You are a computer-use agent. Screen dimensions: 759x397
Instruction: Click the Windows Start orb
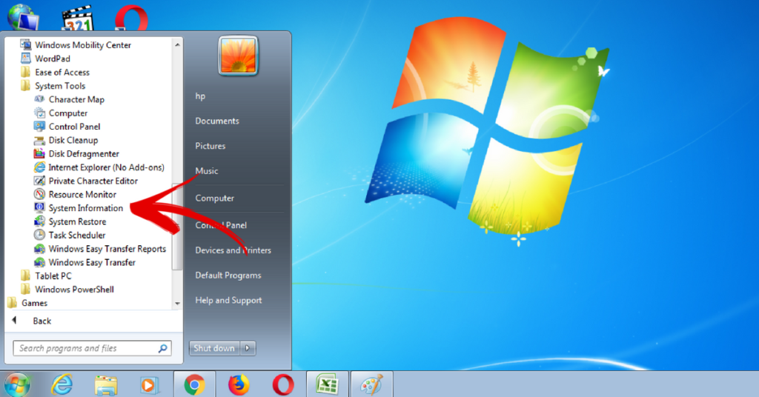pyautogui.click(x=18, y=385)
